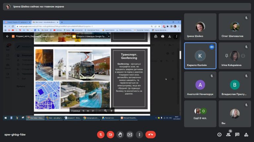Screen dimensions: 254x142
Task: Select Ірина Шейко participant tile
Action: click(x=200, y=27)
